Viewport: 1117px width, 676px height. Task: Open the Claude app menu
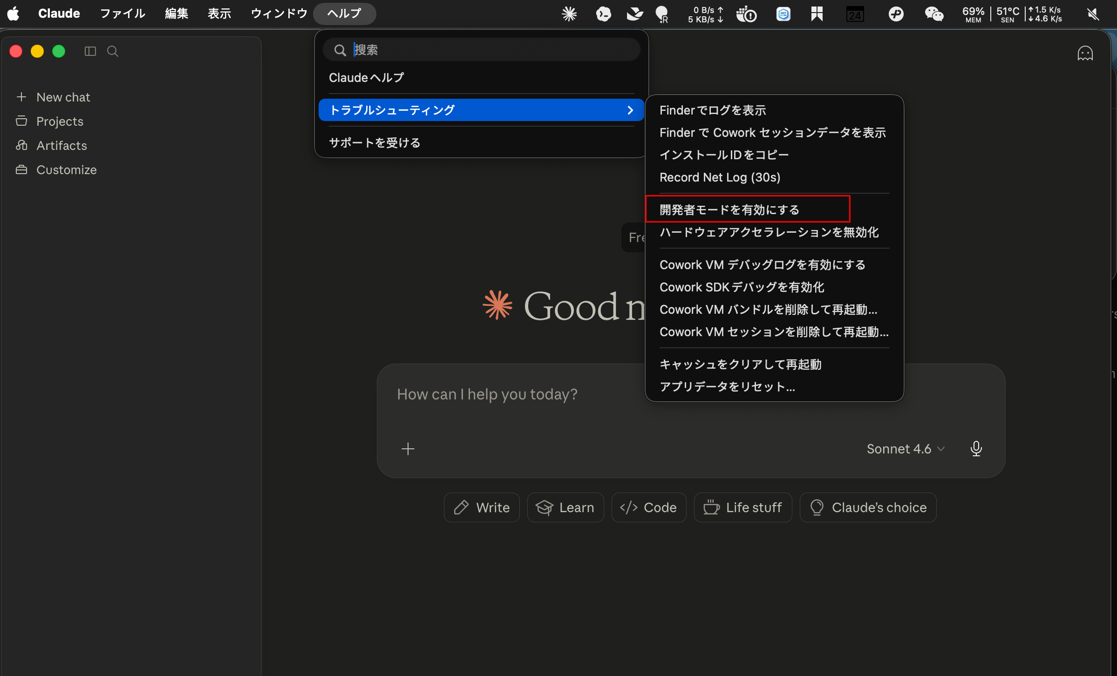[59, 14]
